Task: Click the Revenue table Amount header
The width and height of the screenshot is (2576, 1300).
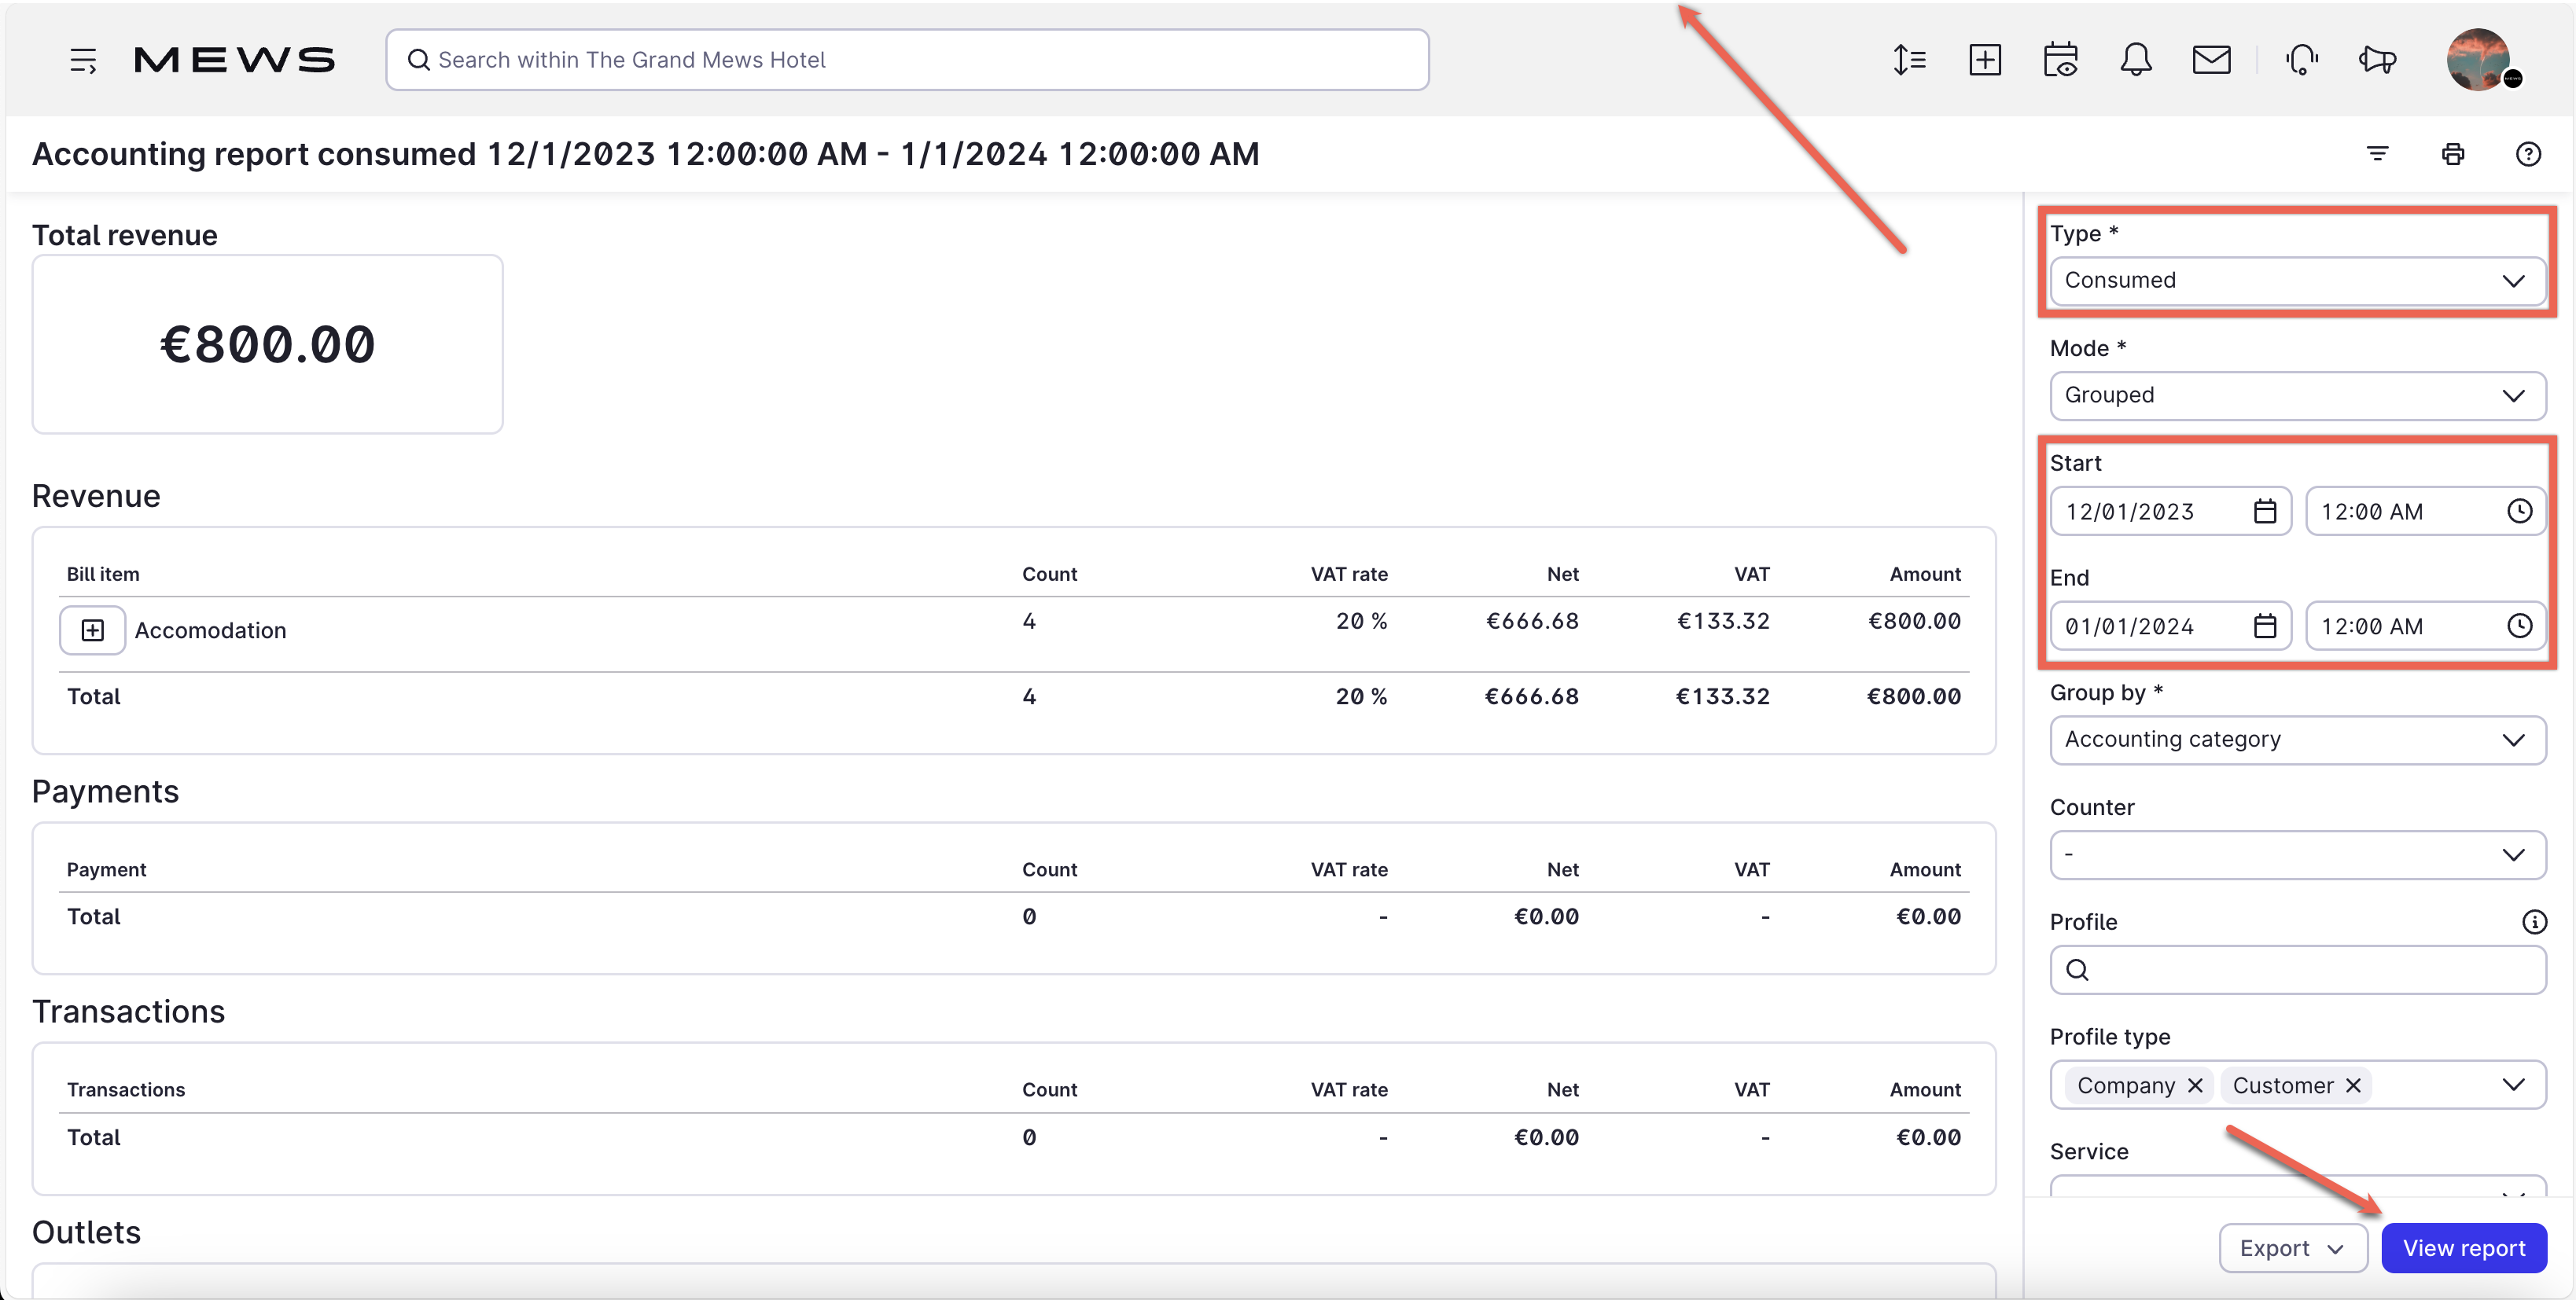Action: coord(1925,575)
